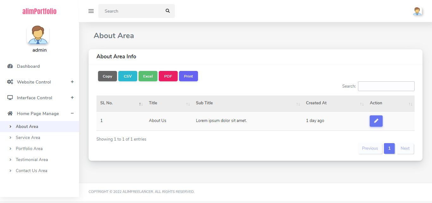Click sort arrows on Action column
This screenshot has width=432, height=203.
410,104
